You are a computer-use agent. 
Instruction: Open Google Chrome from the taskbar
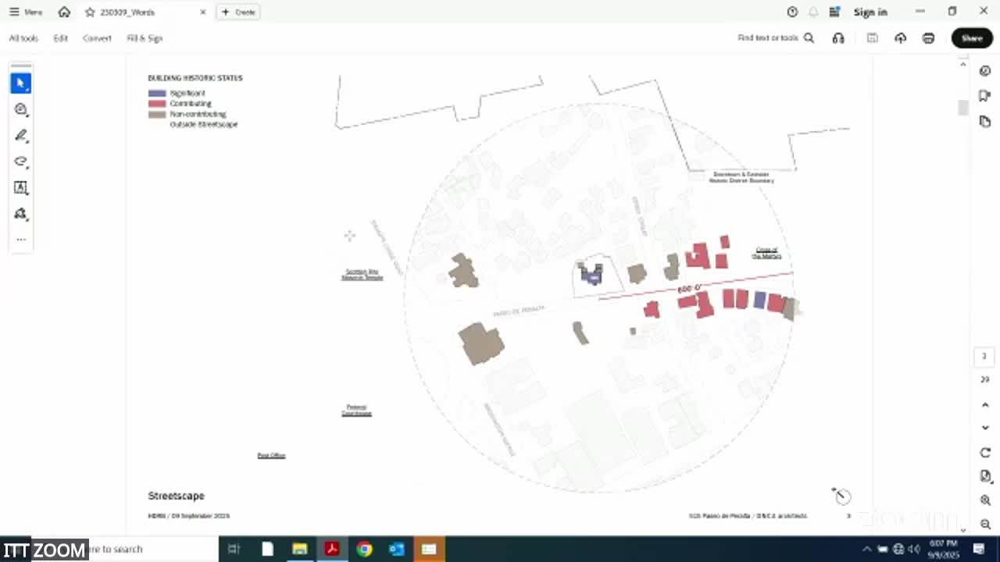tap(364, 549)
